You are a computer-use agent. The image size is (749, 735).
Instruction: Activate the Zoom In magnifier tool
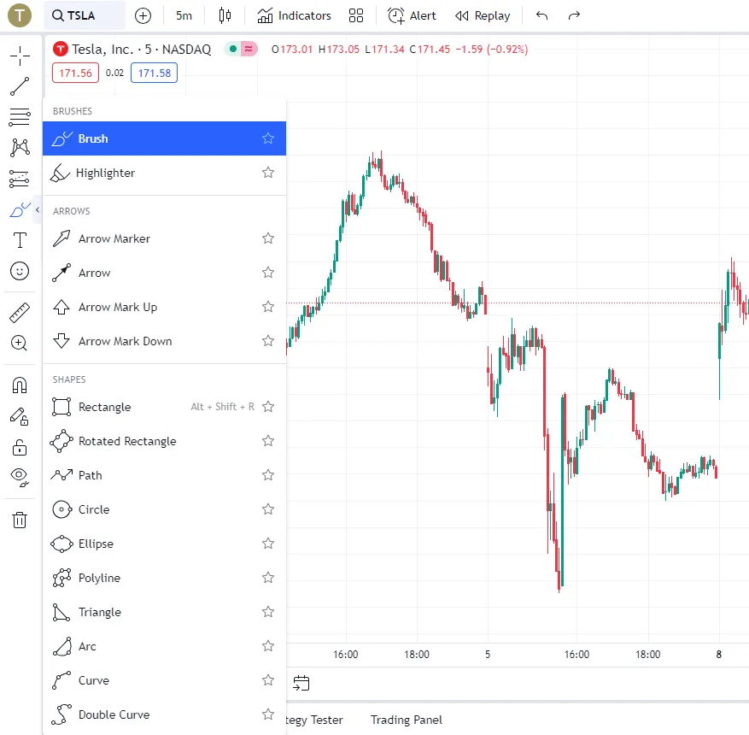(x=20, y=343)
